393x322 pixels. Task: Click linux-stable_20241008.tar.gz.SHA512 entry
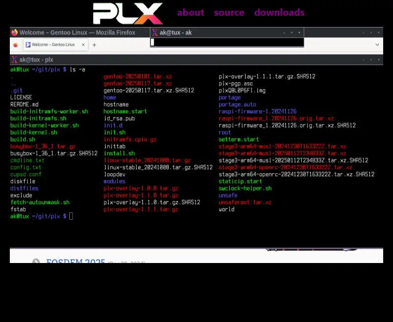(x=158, y=167)
